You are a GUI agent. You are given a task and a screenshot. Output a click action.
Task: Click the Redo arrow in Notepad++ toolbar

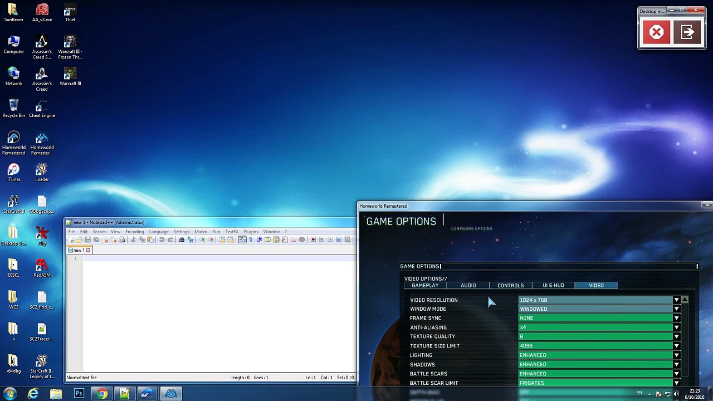pyautogui.click(x=170, y=239)
